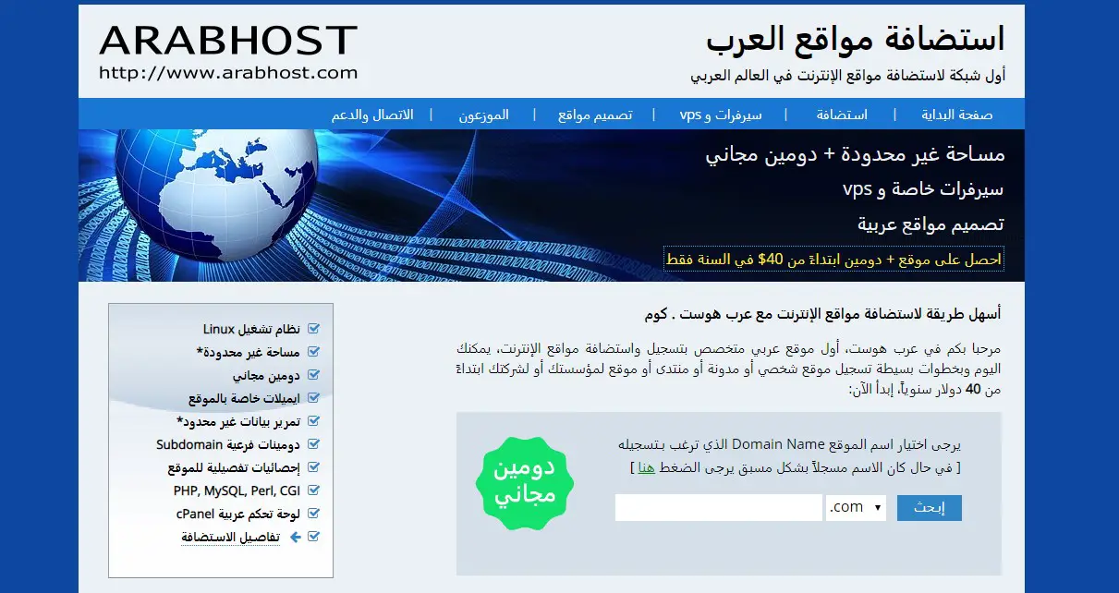Open الموزعون menu item
This screenshot has height=593, width=1119.
pyautogui.click(x=484, y=115)
